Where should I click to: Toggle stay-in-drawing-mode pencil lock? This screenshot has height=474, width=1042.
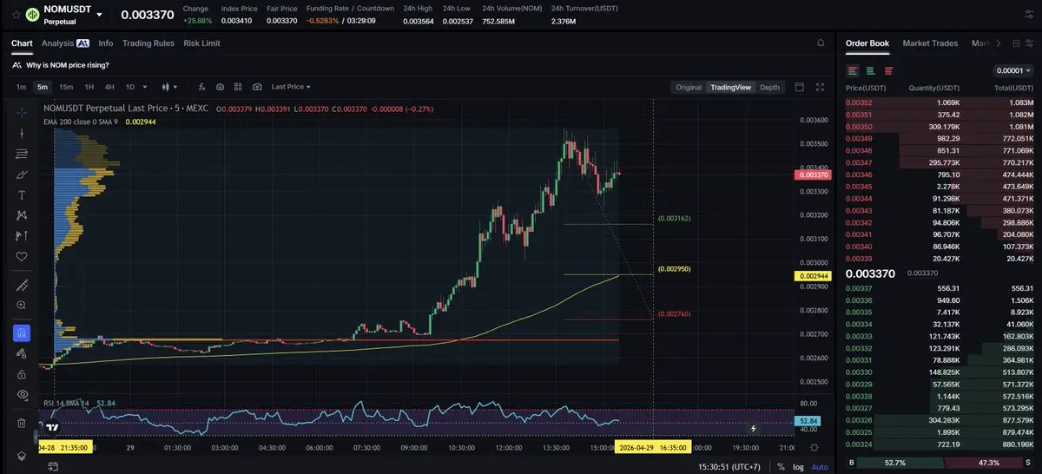coord(22,353)
